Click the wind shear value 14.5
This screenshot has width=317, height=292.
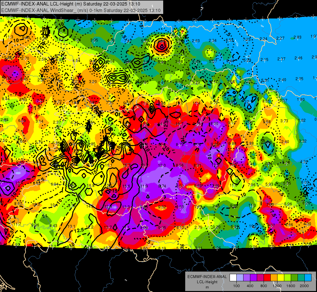point(90,206)
